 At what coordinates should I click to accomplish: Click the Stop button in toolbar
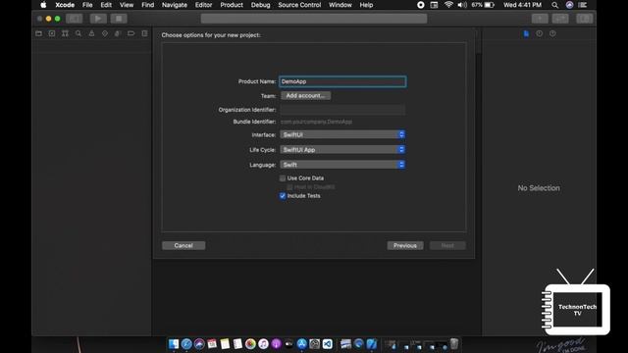pos(119,19)
